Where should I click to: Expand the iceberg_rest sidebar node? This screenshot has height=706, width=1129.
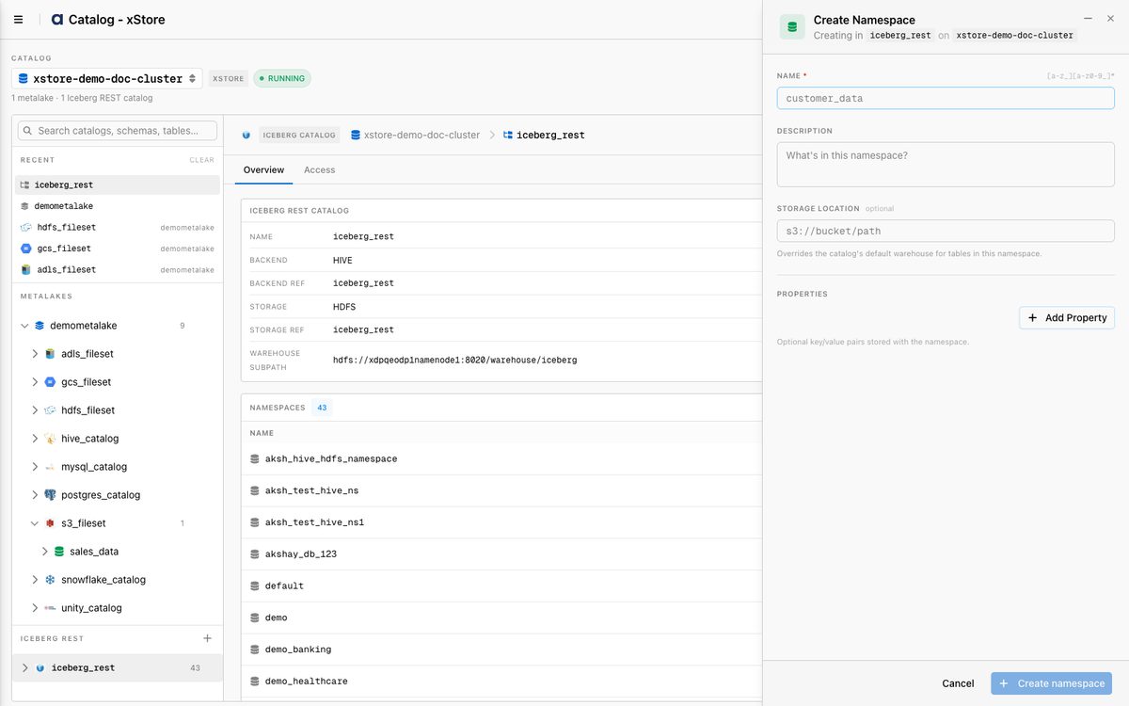[x=24, y=667]
